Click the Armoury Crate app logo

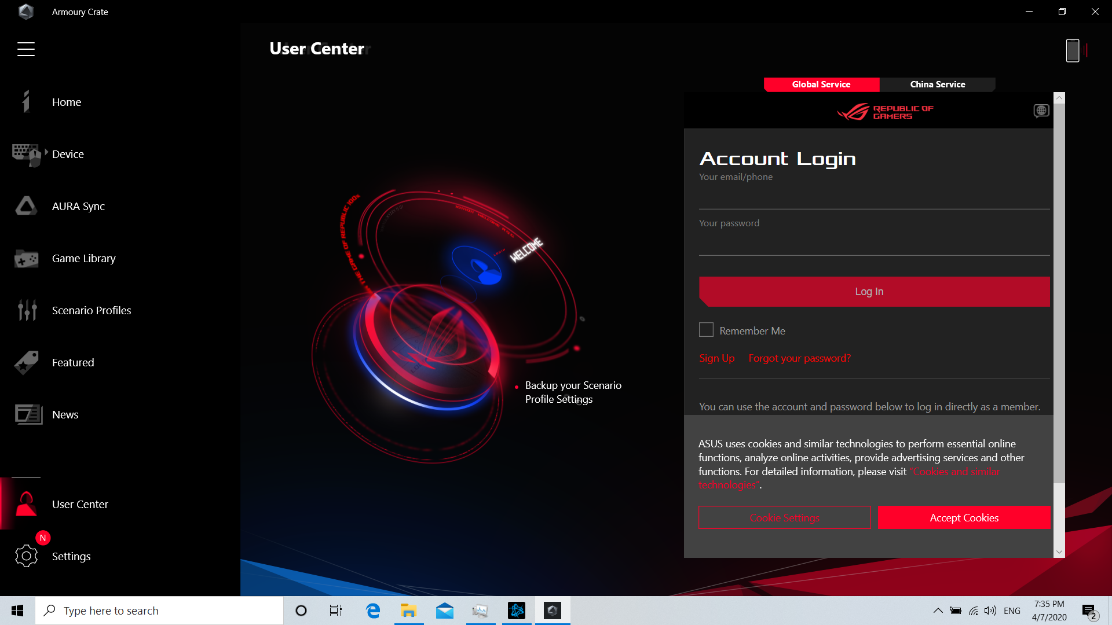25,12
